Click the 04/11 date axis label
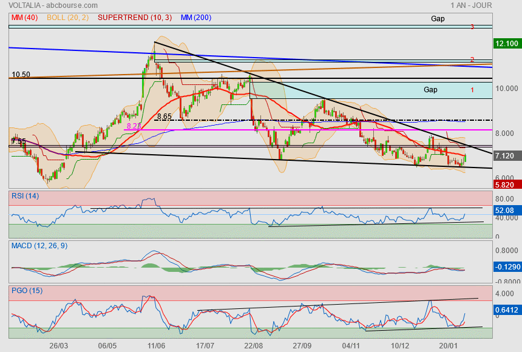This screenshot has width=522, height=352. 351,346
